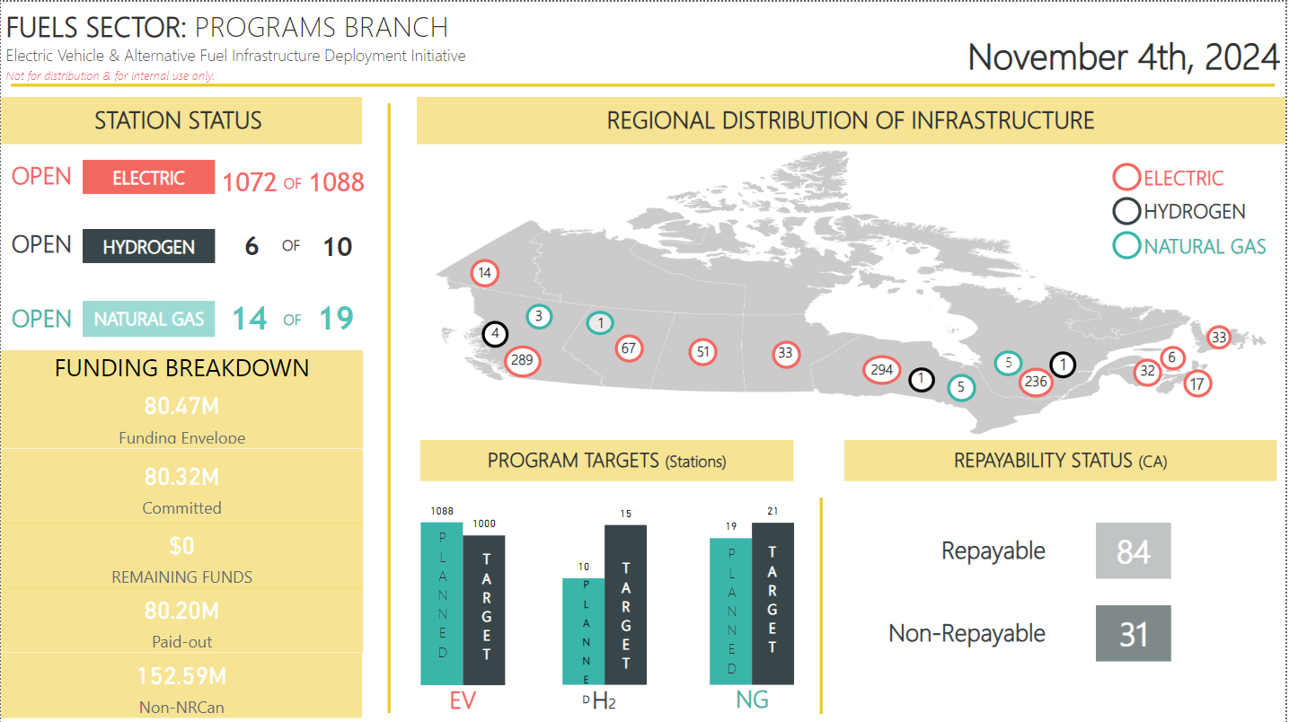Image resolution: width=1289 pixels, height=722 pixels.
Task: Select the hydrogen bubble showing 4
Action: coord(494,334)
